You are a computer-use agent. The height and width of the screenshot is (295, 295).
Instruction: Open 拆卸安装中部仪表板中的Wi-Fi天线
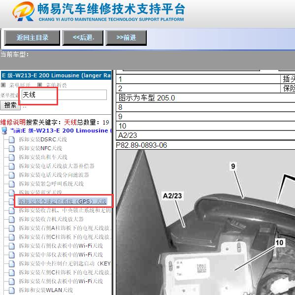(x=61, y=255)
